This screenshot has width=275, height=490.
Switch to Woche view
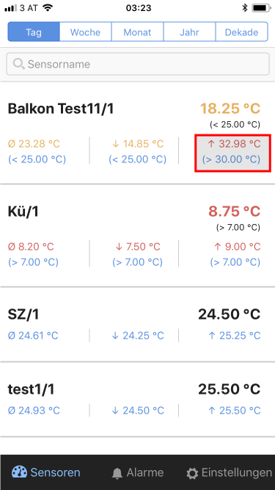(x=85, y=32)
